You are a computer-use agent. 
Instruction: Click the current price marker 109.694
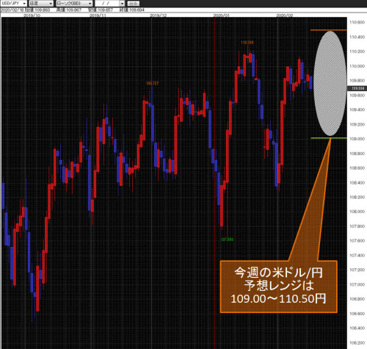tap(357, 88)
